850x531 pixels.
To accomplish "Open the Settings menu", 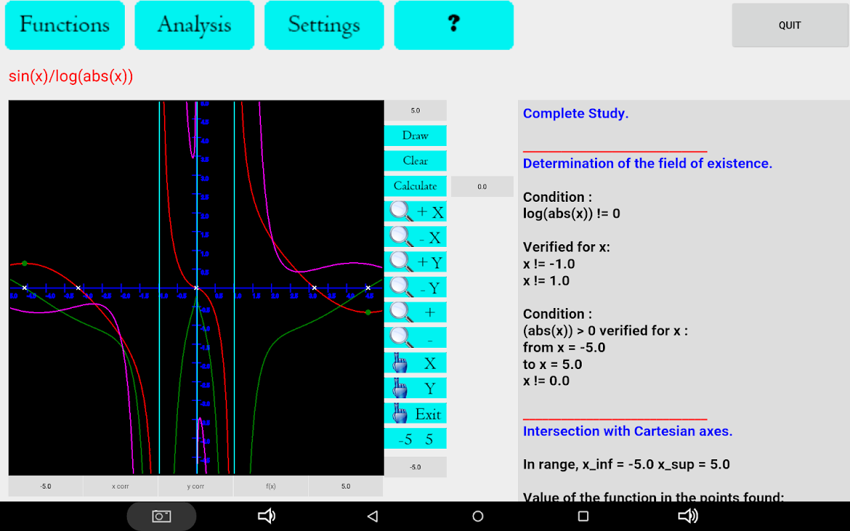I will (x=324, y=25).
